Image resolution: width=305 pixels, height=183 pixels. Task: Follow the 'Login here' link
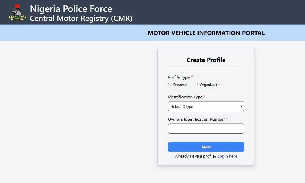(x=227, y=156)
